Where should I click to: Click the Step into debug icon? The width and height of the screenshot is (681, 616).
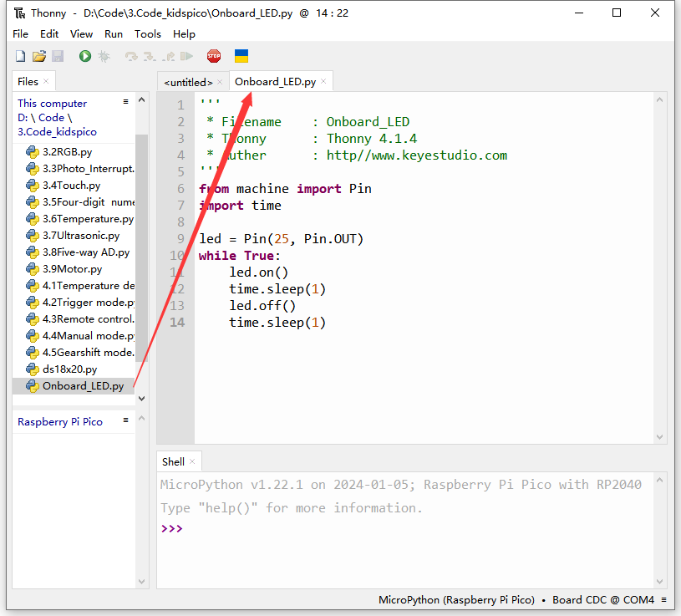[150, 56]
